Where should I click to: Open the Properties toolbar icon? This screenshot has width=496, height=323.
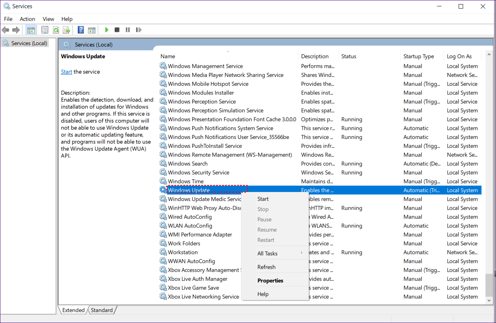point(45,30)
